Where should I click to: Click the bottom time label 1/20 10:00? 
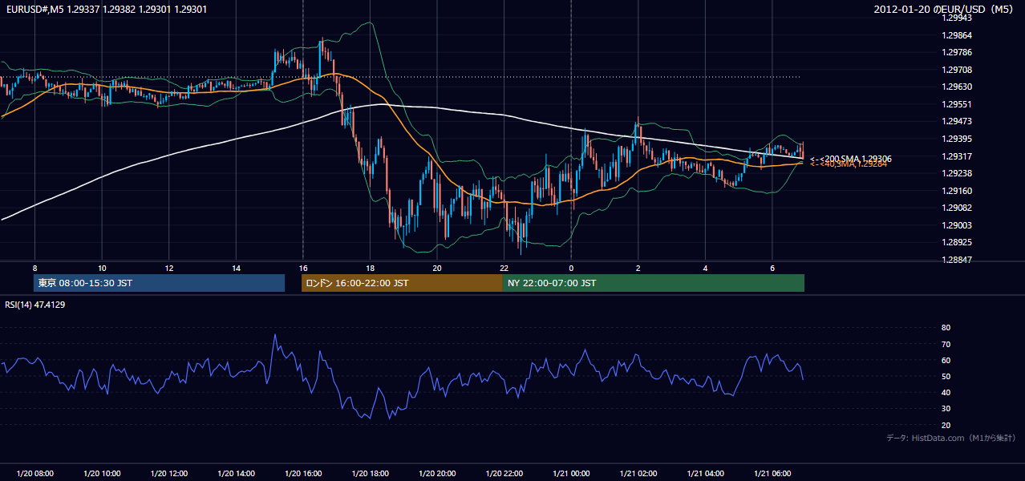coord(102,474)
